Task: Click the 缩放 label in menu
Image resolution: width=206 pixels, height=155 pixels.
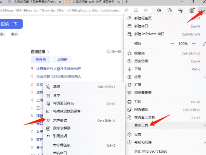Action: (x=137, y=44)
